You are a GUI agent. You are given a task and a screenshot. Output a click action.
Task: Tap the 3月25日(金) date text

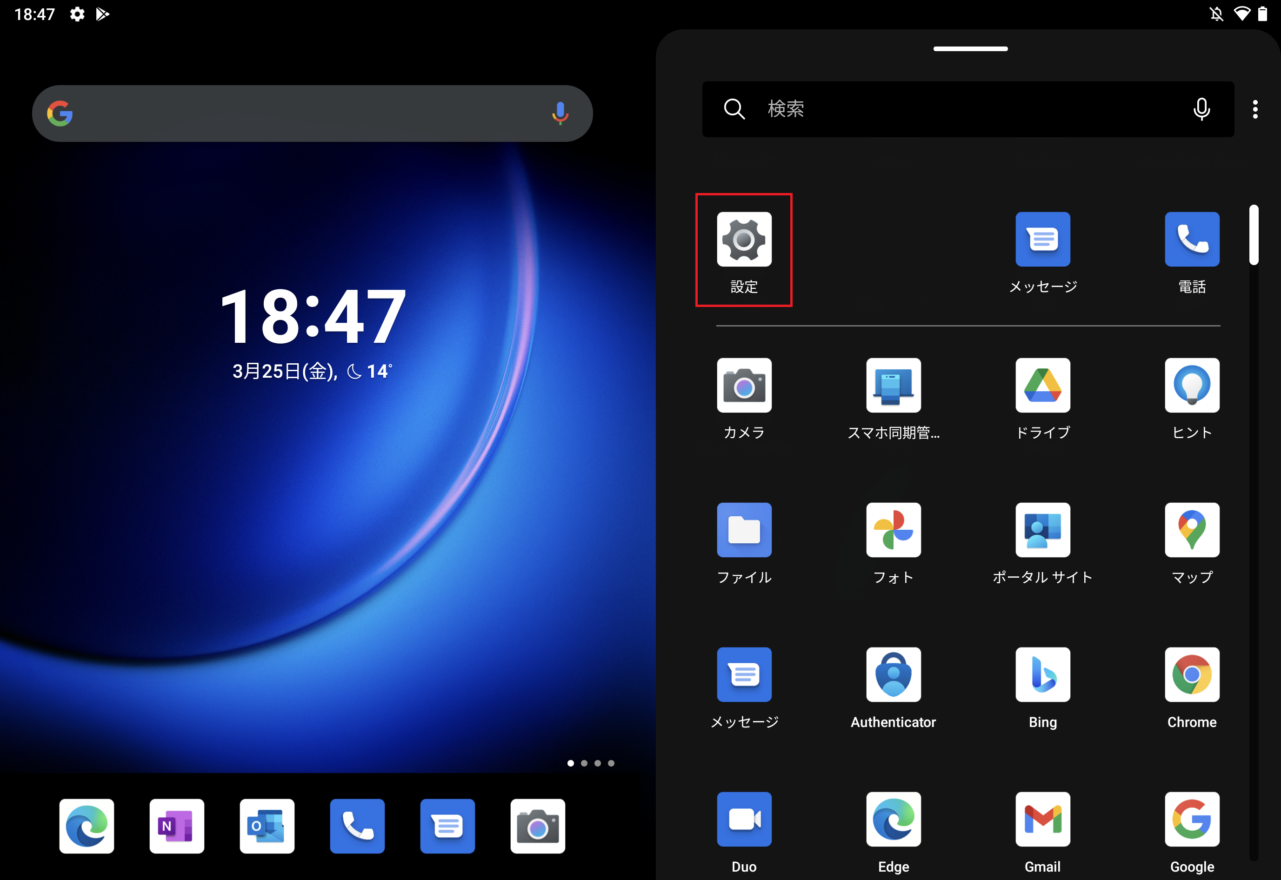[285, 371]
